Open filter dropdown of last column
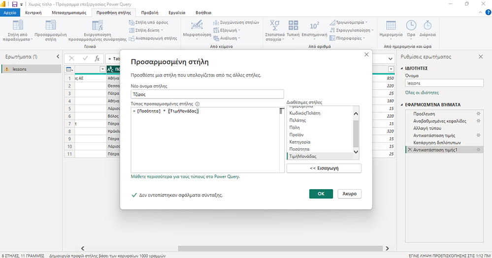This screenshot has height=258, width=492. click(x=391, y=69)
